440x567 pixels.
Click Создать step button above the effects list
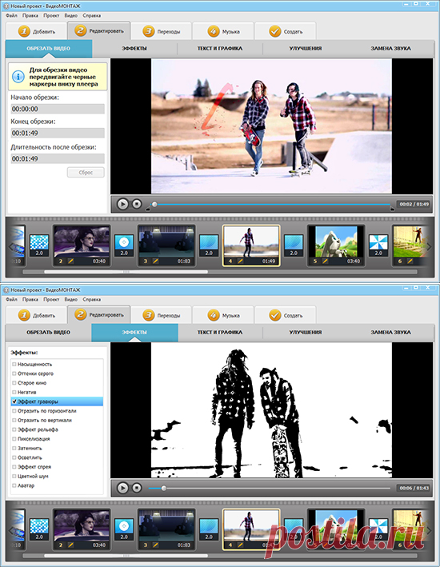click(286, 315)
